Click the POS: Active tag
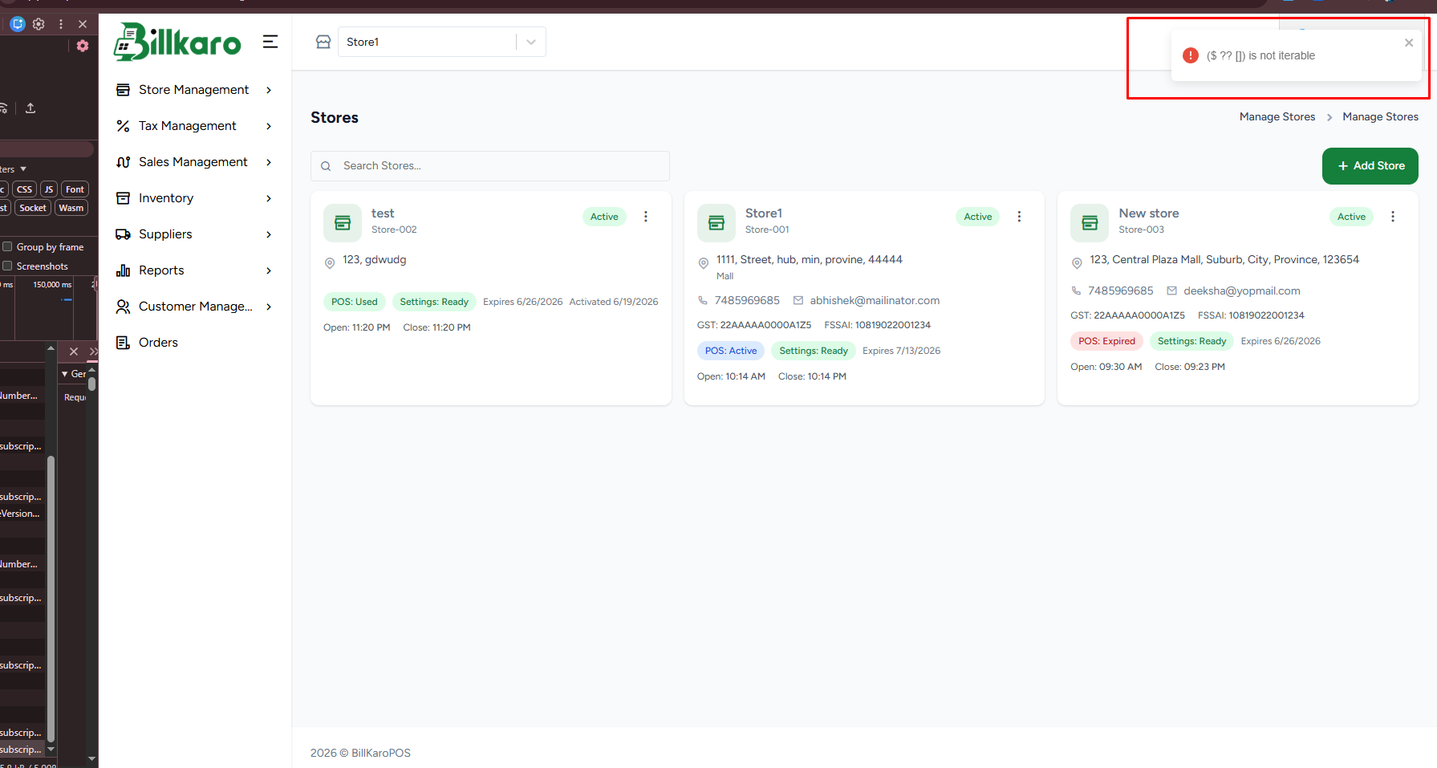 (731, 351)
